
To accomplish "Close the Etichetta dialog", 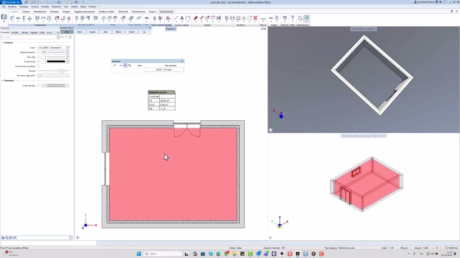I will [x=182, y=61].
